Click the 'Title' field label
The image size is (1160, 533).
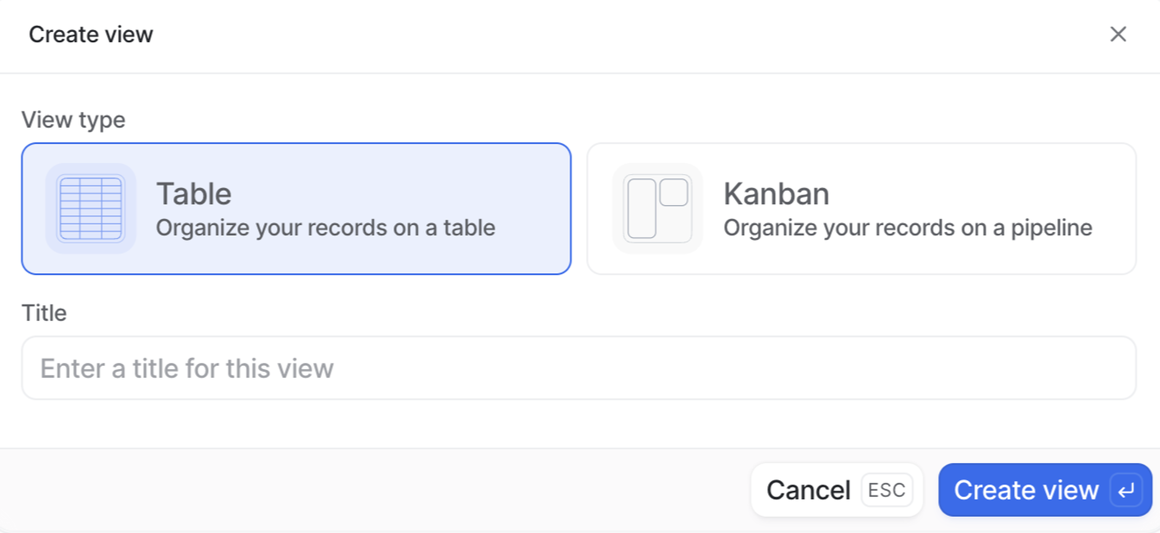pyautogui.click(x=44, y=313)
